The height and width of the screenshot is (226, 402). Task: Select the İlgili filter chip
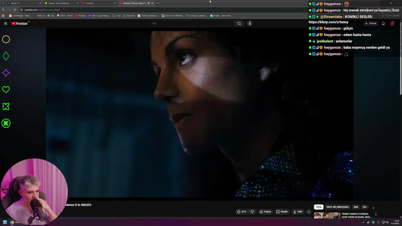[356, 207]
